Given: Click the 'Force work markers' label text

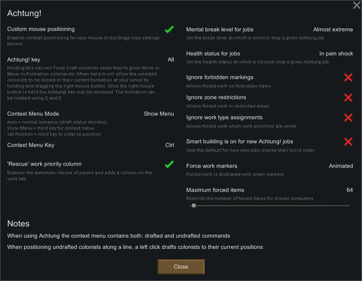Looking at the screenshot, I should (212, 166).
